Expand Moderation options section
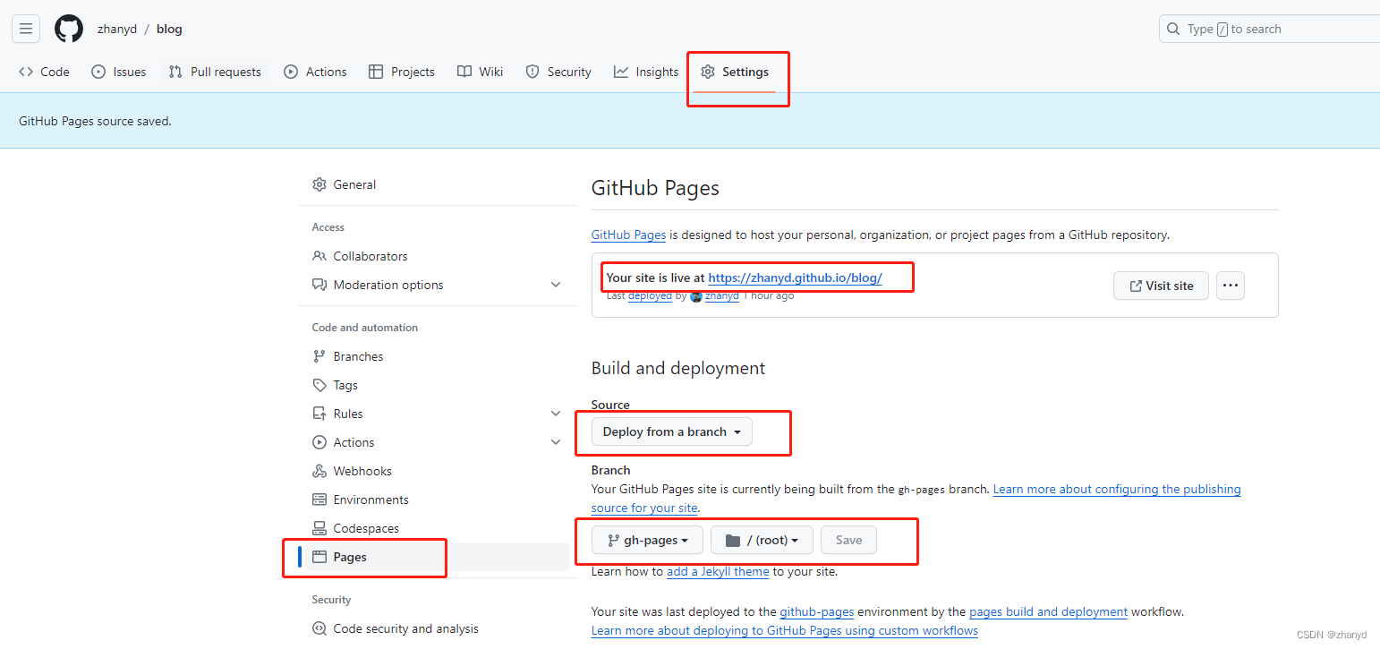Image resolution: width=1380 pixels, height=649 pixels. [x=437, y=285]
